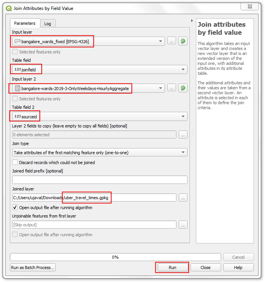The width and height of the screenshot is (265, 282).
Task: Click the Joined field prefix text box
Action: point(100,180)
